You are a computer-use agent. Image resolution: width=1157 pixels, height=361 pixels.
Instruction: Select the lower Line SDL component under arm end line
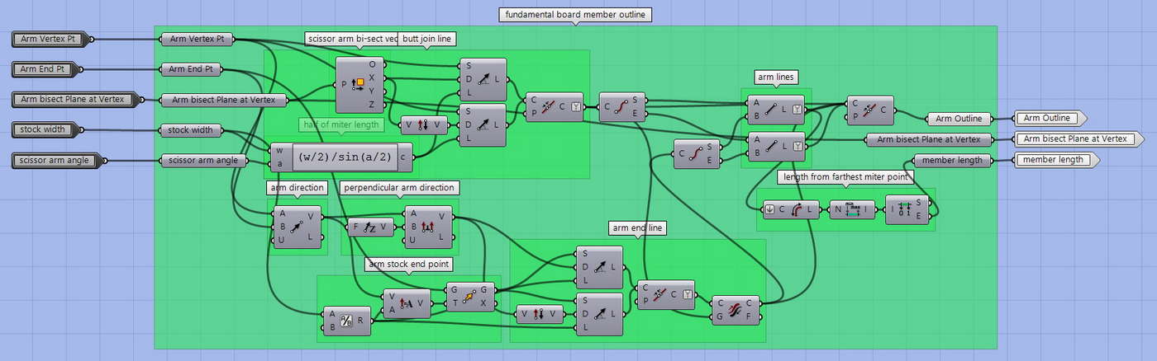point(599,315)
